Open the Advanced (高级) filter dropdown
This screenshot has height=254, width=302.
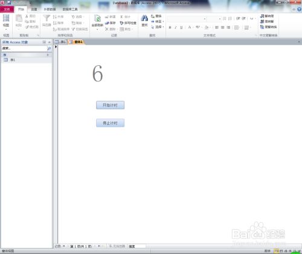pyautogui.click(x=78, y=23)
